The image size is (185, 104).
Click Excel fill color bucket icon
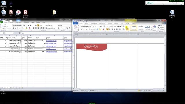(x=26, y=28)
